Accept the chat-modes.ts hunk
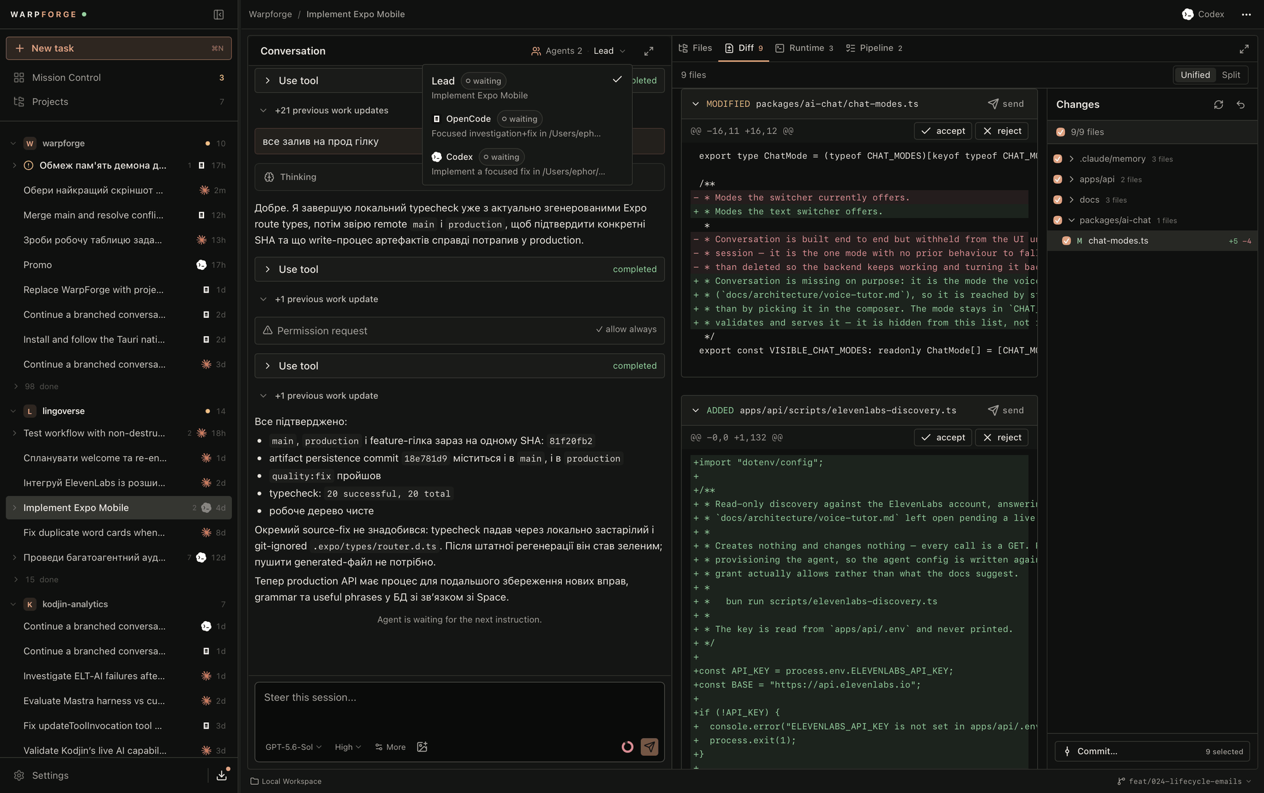Screen dimensions: 1264x793 click(943, 131)
